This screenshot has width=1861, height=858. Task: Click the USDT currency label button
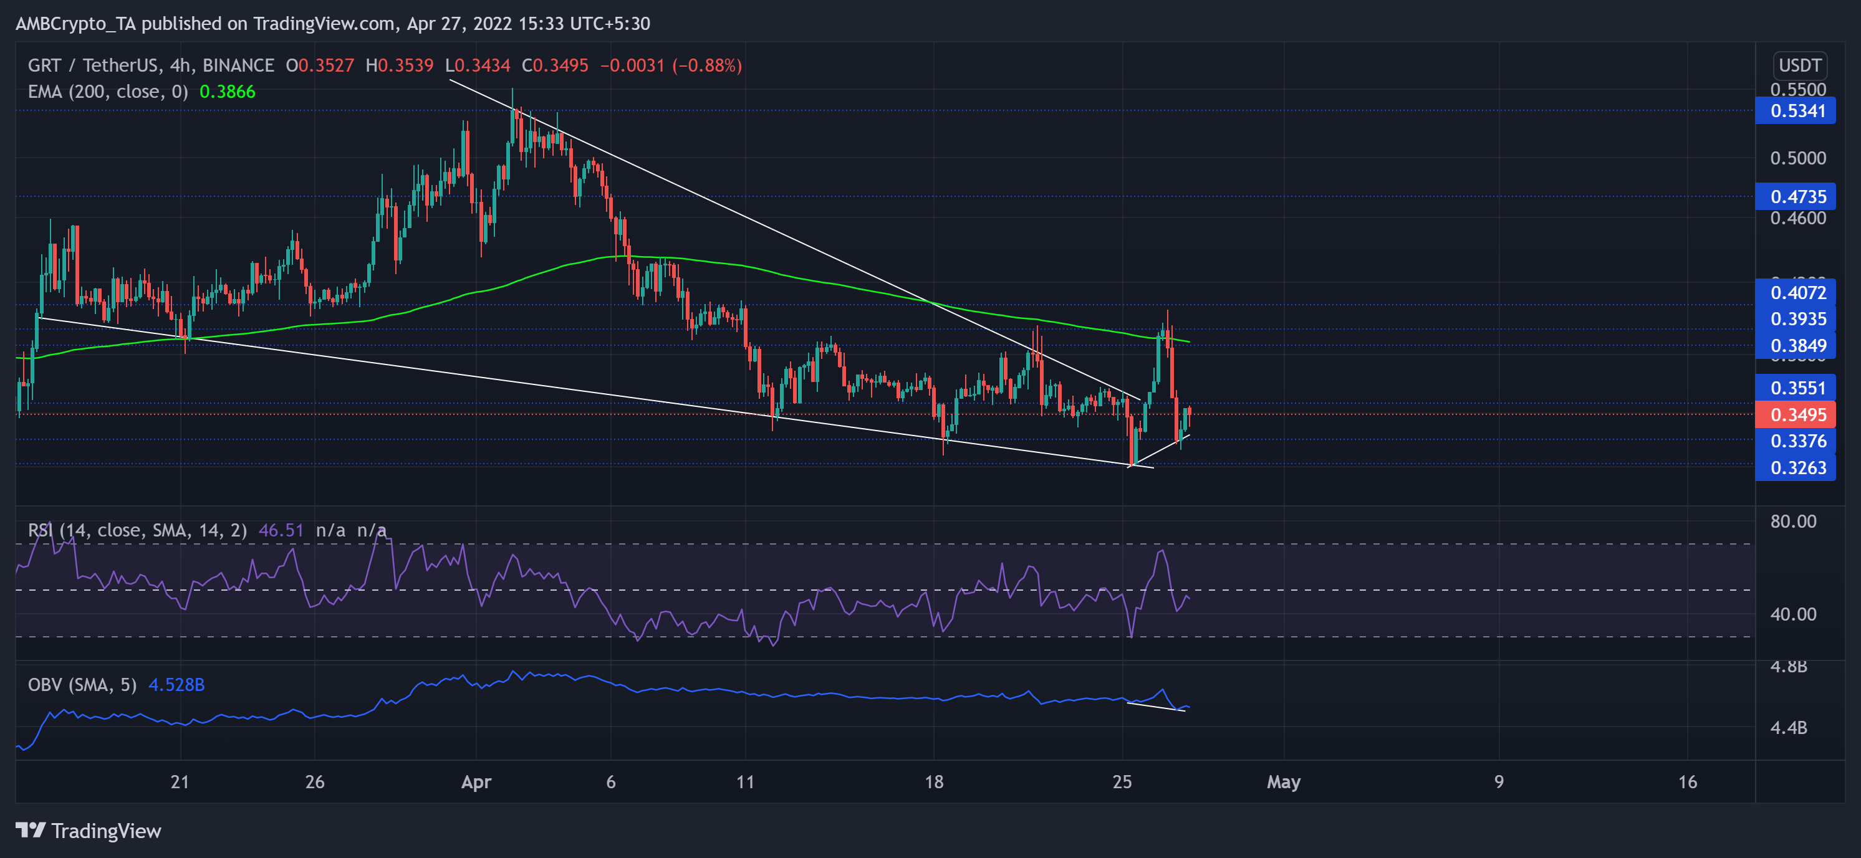1800,65
